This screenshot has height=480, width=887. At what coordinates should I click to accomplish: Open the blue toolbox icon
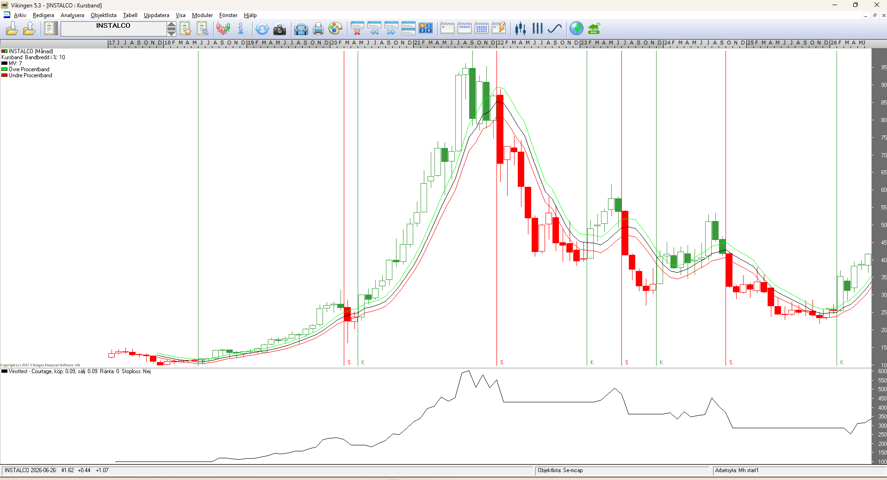pos(301,29)
